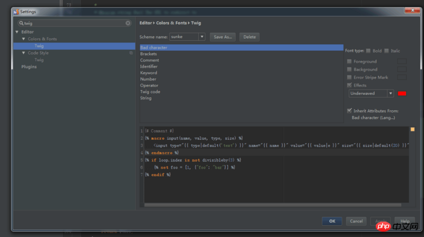Select the String attribute
424x237 pixels.
146,98
